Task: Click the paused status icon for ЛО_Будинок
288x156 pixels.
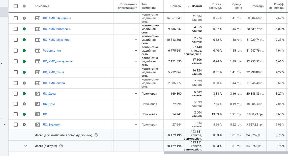Action: (x=24, y=125)
